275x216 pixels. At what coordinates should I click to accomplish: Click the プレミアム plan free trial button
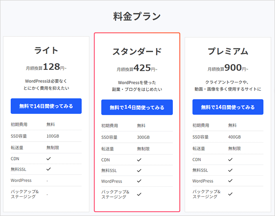(x=228, y=107)
